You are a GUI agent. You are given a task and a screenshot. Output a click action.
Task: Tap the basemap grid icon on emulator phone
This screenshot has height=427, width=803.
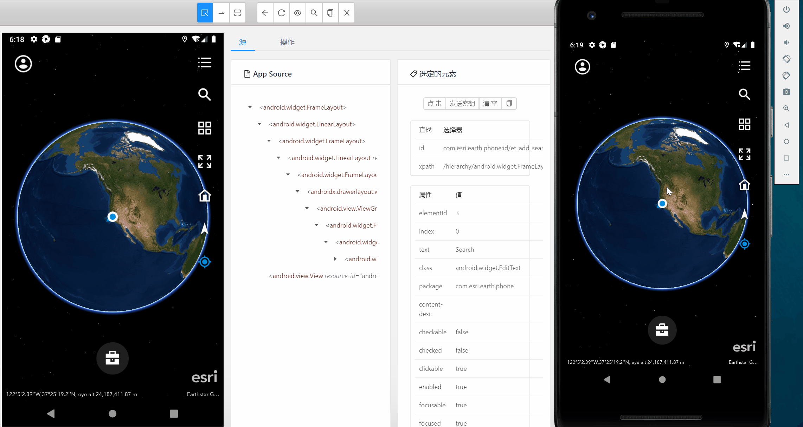pyautogui.click(x=745, y=124)
